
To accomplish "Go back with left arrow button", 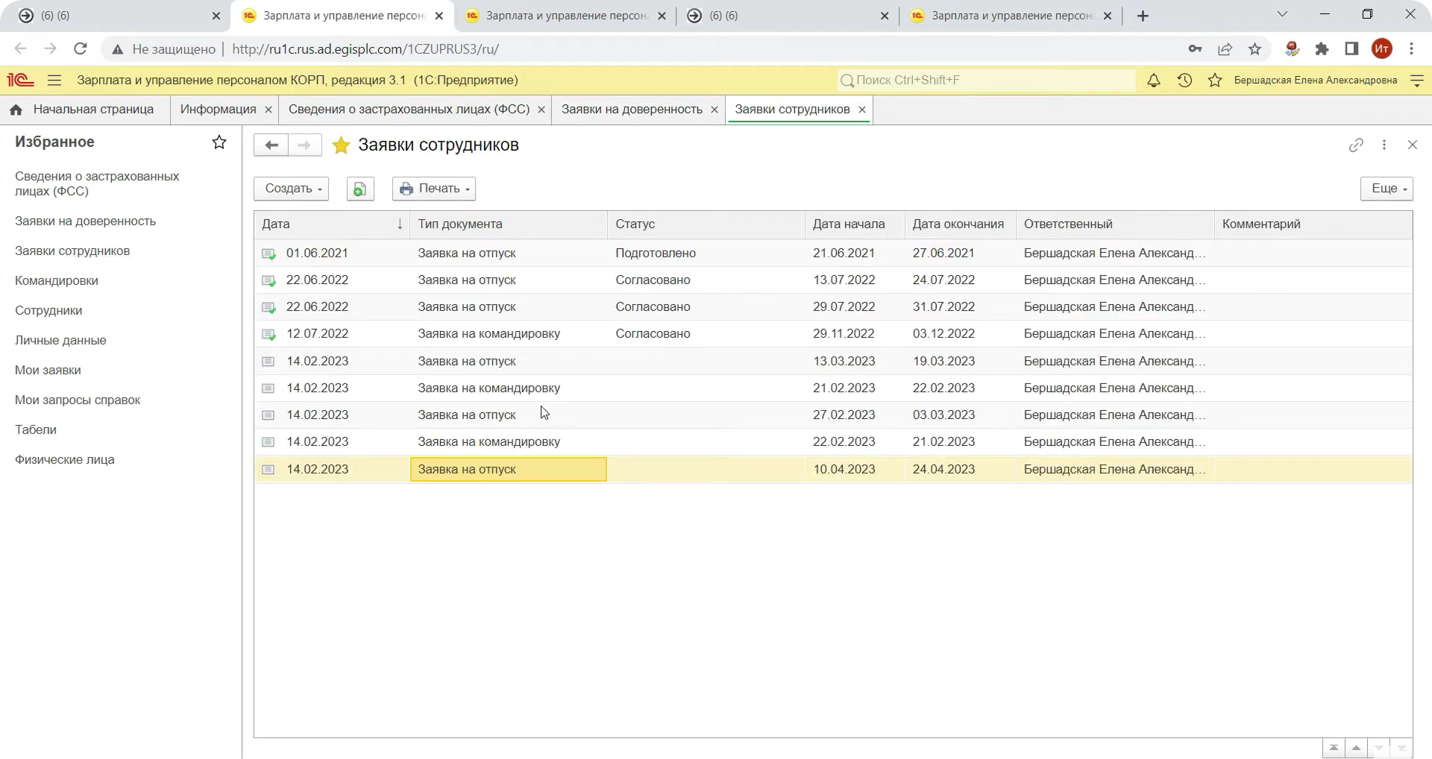I will pos(271,145).
